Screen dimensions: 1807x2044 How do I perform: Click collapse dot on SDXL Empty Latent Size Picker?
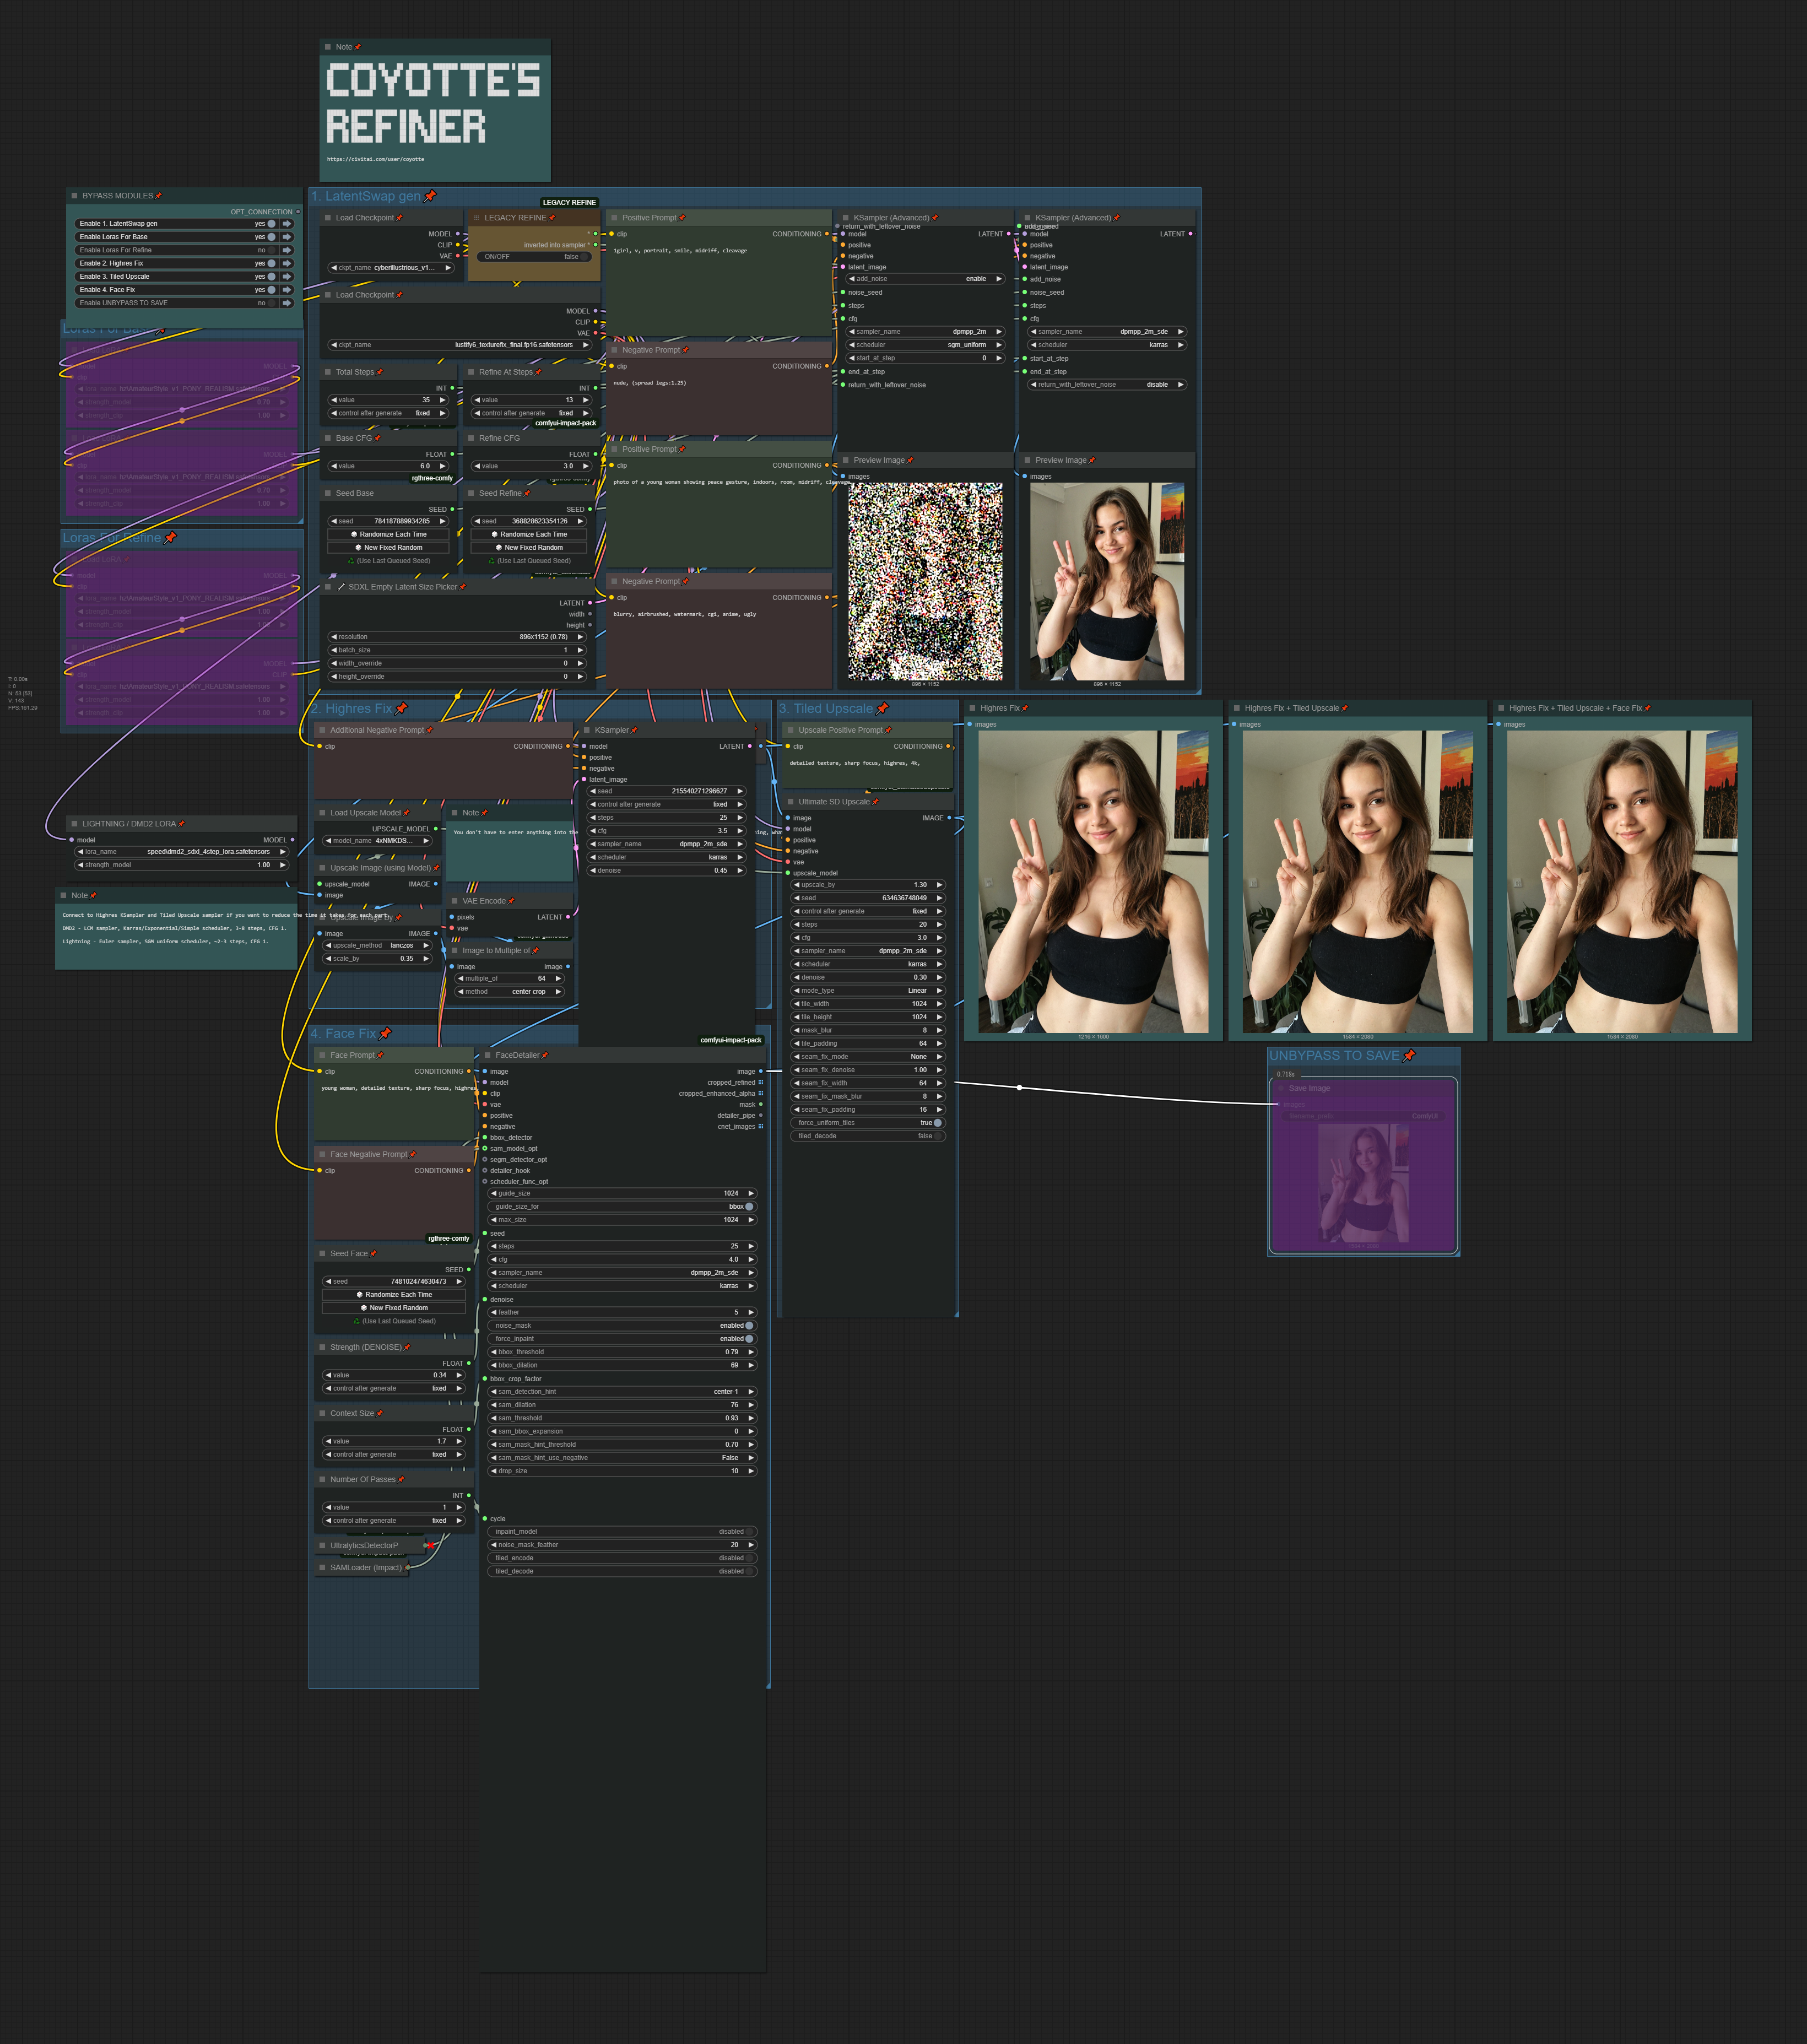tap(328, 587)
